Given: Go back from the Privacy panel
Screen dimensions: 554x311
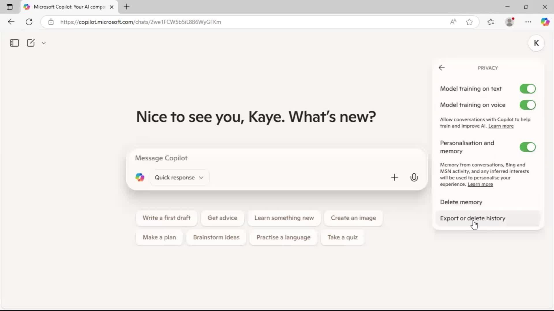Looking at the screenshot, I should [441, 68].
